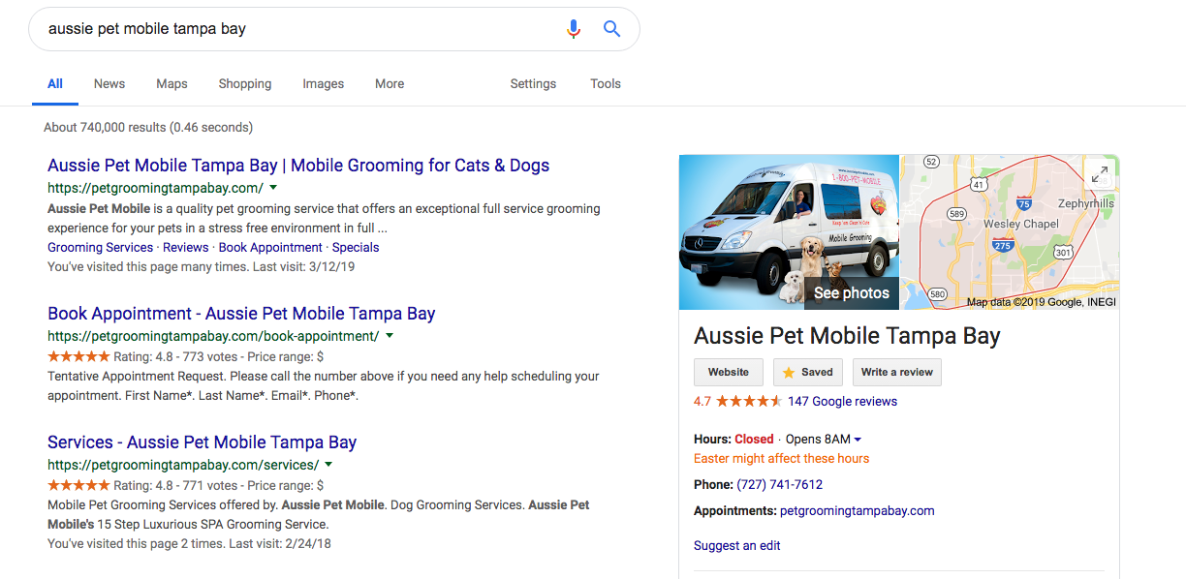Open the Grooming Services sitelink
Screen dimensions: 1186x579
pos(101,247)
